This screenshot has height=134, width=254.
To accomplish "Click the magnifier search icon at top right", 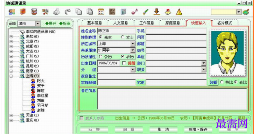I will point(246,12).
